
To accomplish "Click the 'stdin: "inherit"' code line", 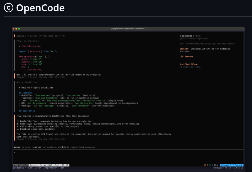I will pyautogui.click(x=32, y=59).
